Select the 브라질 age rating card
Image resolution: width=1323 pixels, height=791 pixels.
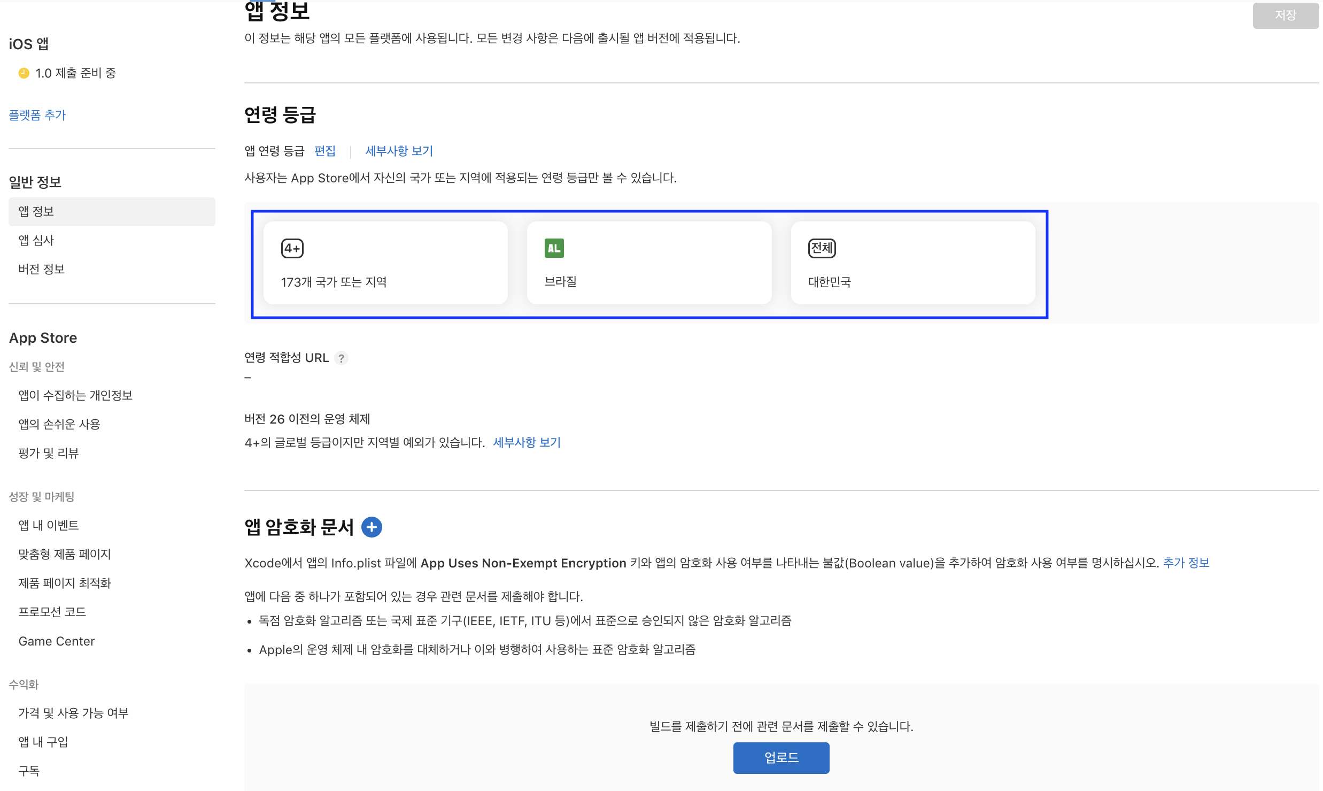pos(649,263)
